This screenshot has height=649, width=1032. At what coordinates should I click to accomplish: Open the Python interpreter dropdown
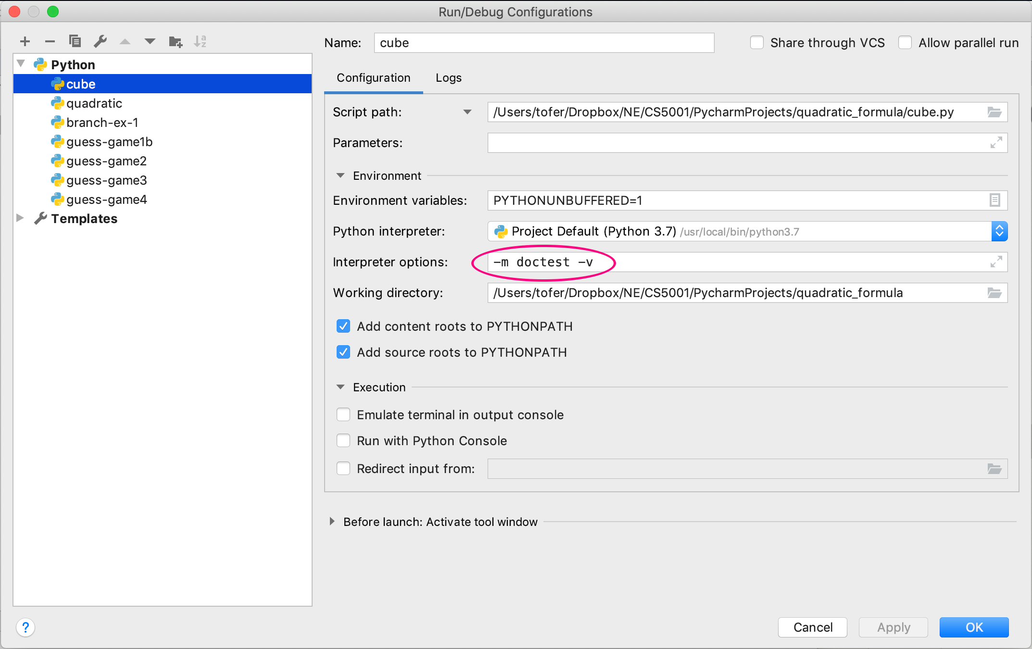[999, 231]
